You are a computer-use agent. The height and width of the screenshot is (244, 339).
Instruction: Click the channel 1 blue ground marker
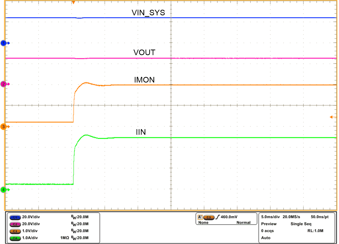[5, 43]
